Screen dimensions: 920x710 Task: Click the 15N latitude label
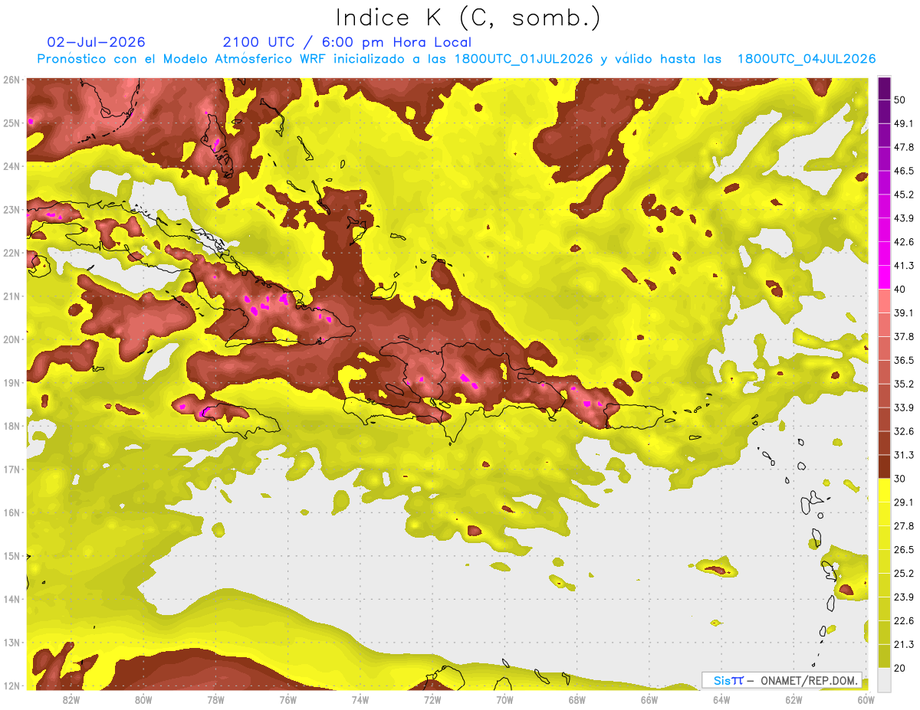[x=11, y=555]
